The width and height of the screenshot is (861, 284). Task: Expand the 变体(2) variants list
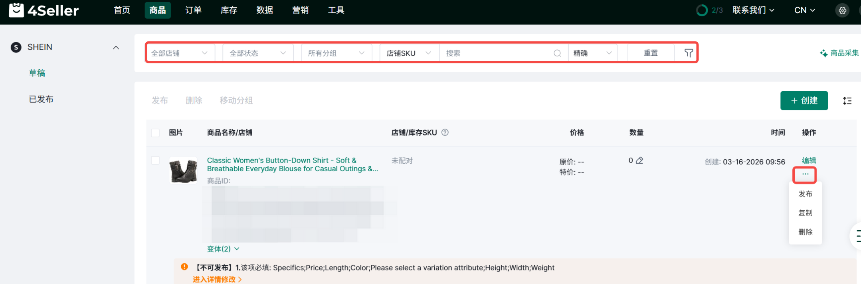pos(223,249)
